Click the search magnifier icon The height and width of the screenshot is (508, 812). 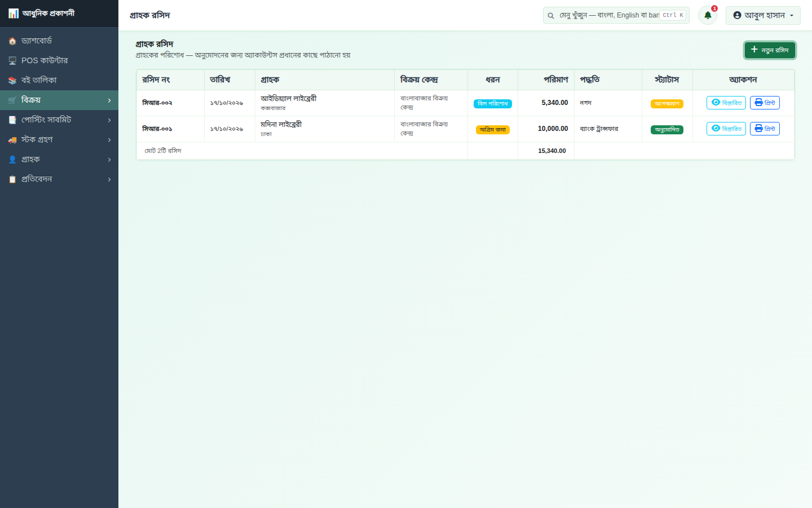(x=551, y=16)
